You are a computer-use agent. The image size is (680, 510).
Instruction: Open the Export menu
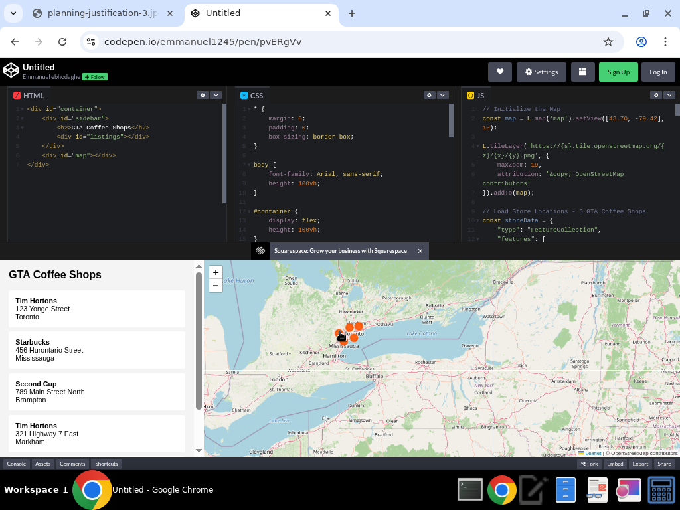[640, 464]
